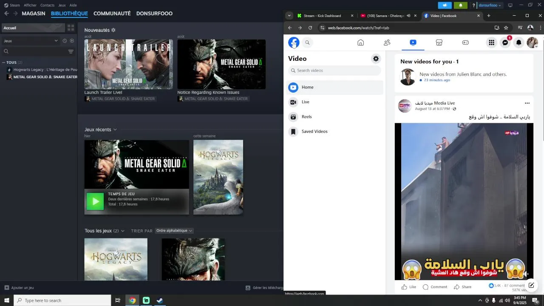Click Comment on Media Live post

point(435,287)
